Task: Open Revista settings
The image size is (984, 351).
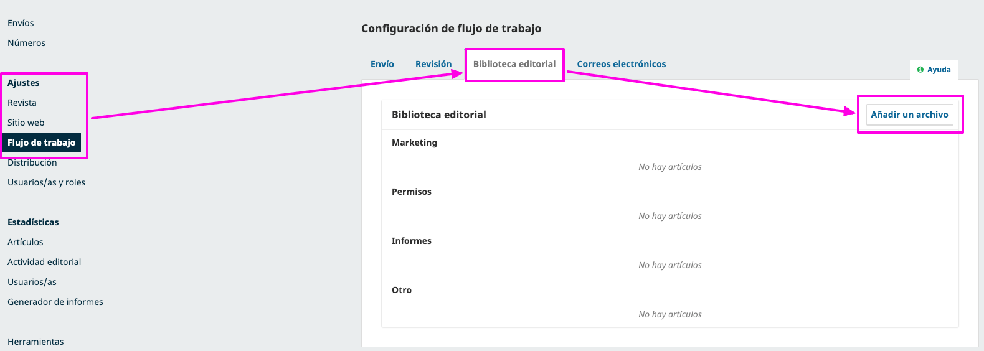Action: [22, 103]
